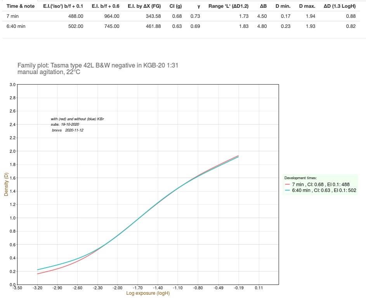This screenshot has height=306, width=366.
Task: Click the 'D min.' column header
Action: tap(283, 6)
